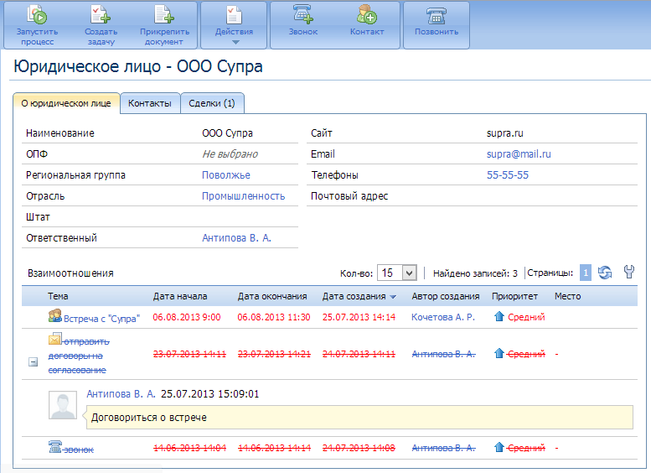Open отправить договоры на согласование link
The height and width of the screenshot is (473, 651).
[79, 356]
